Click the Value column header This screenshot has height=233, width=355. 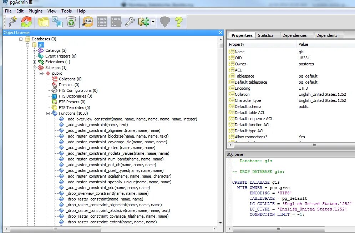pyautogui.click(x=326, y=44)
